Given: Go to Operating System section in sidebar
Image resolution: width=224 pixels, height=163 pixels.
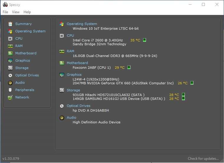Looking at the screenshot, I should 30,31.
